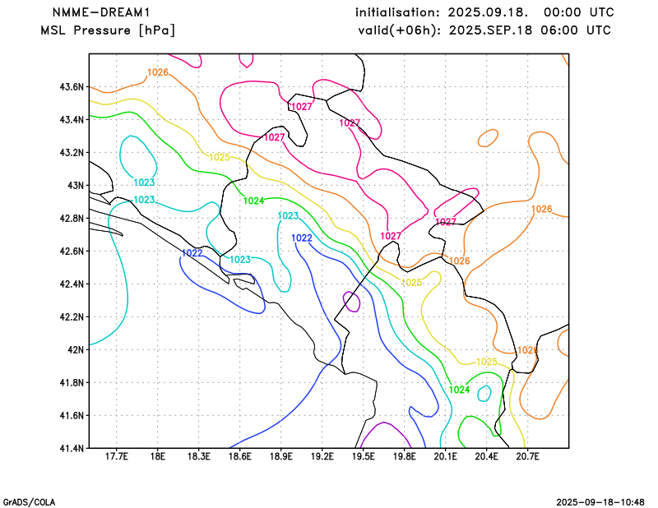Click orange 1026 label near the right map edge

542,209
